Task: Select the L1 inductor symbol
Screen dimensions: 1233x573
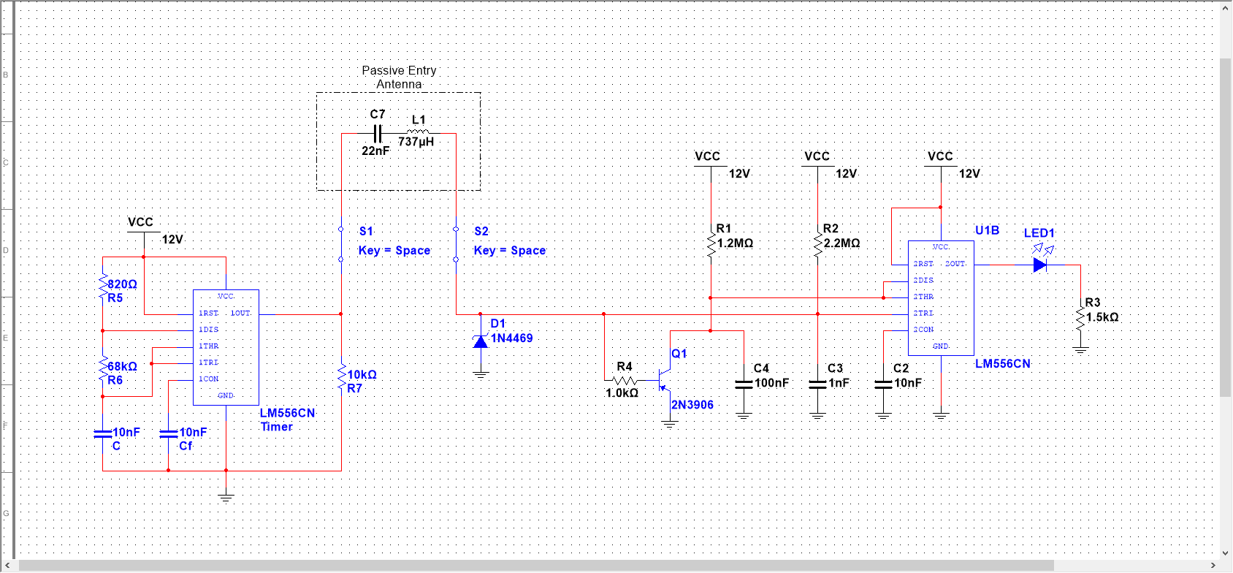Action: (419, 132)
